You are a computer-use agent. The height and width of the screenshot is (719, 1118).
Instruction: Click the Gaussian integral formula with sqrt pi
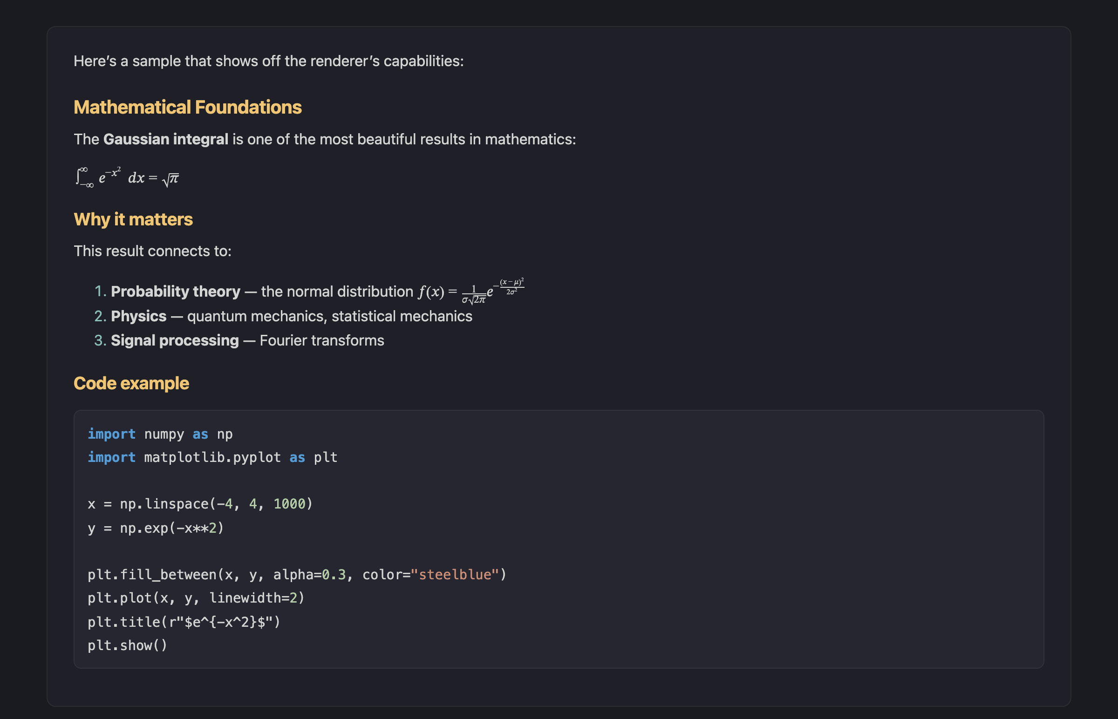pos(127,177)
